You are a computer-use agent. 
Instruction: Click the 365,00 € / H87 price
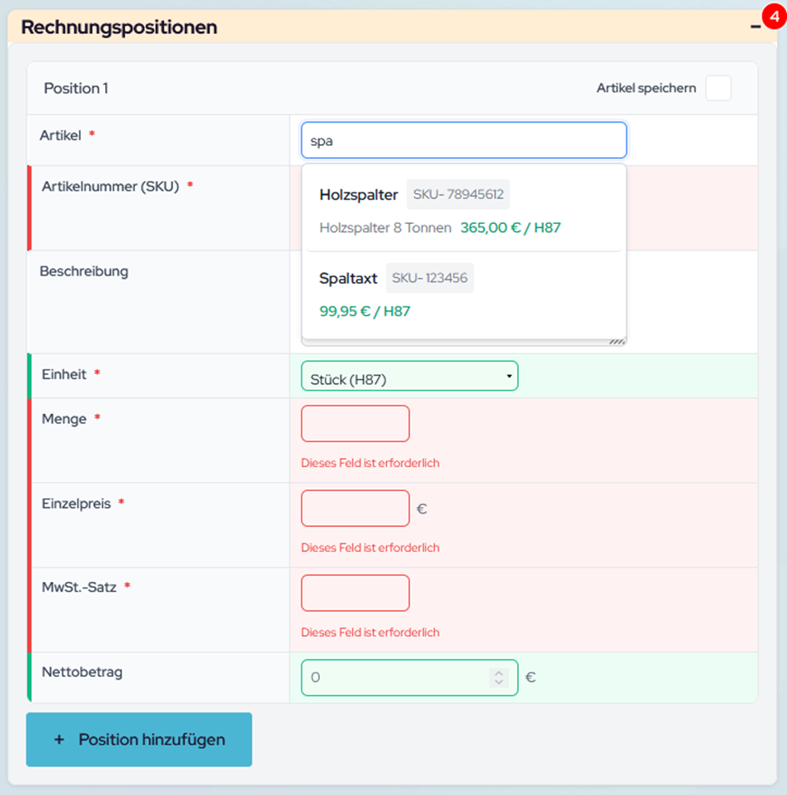click(x=511, y=227)
